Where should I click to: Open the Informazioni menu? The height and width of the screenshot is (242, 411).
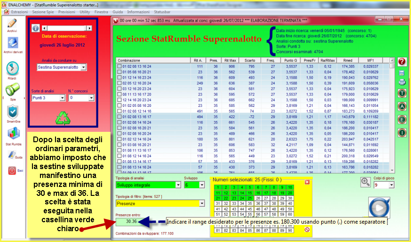[x=138, y=12]
